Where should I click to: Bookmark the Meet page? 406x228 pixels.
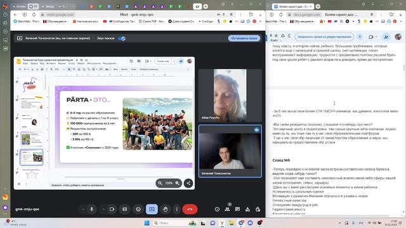tap(231, 15)
